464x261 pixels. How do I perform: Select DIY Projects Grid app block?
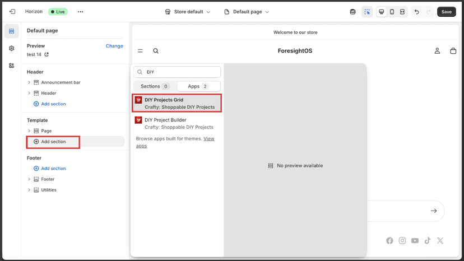pos(177,103)
